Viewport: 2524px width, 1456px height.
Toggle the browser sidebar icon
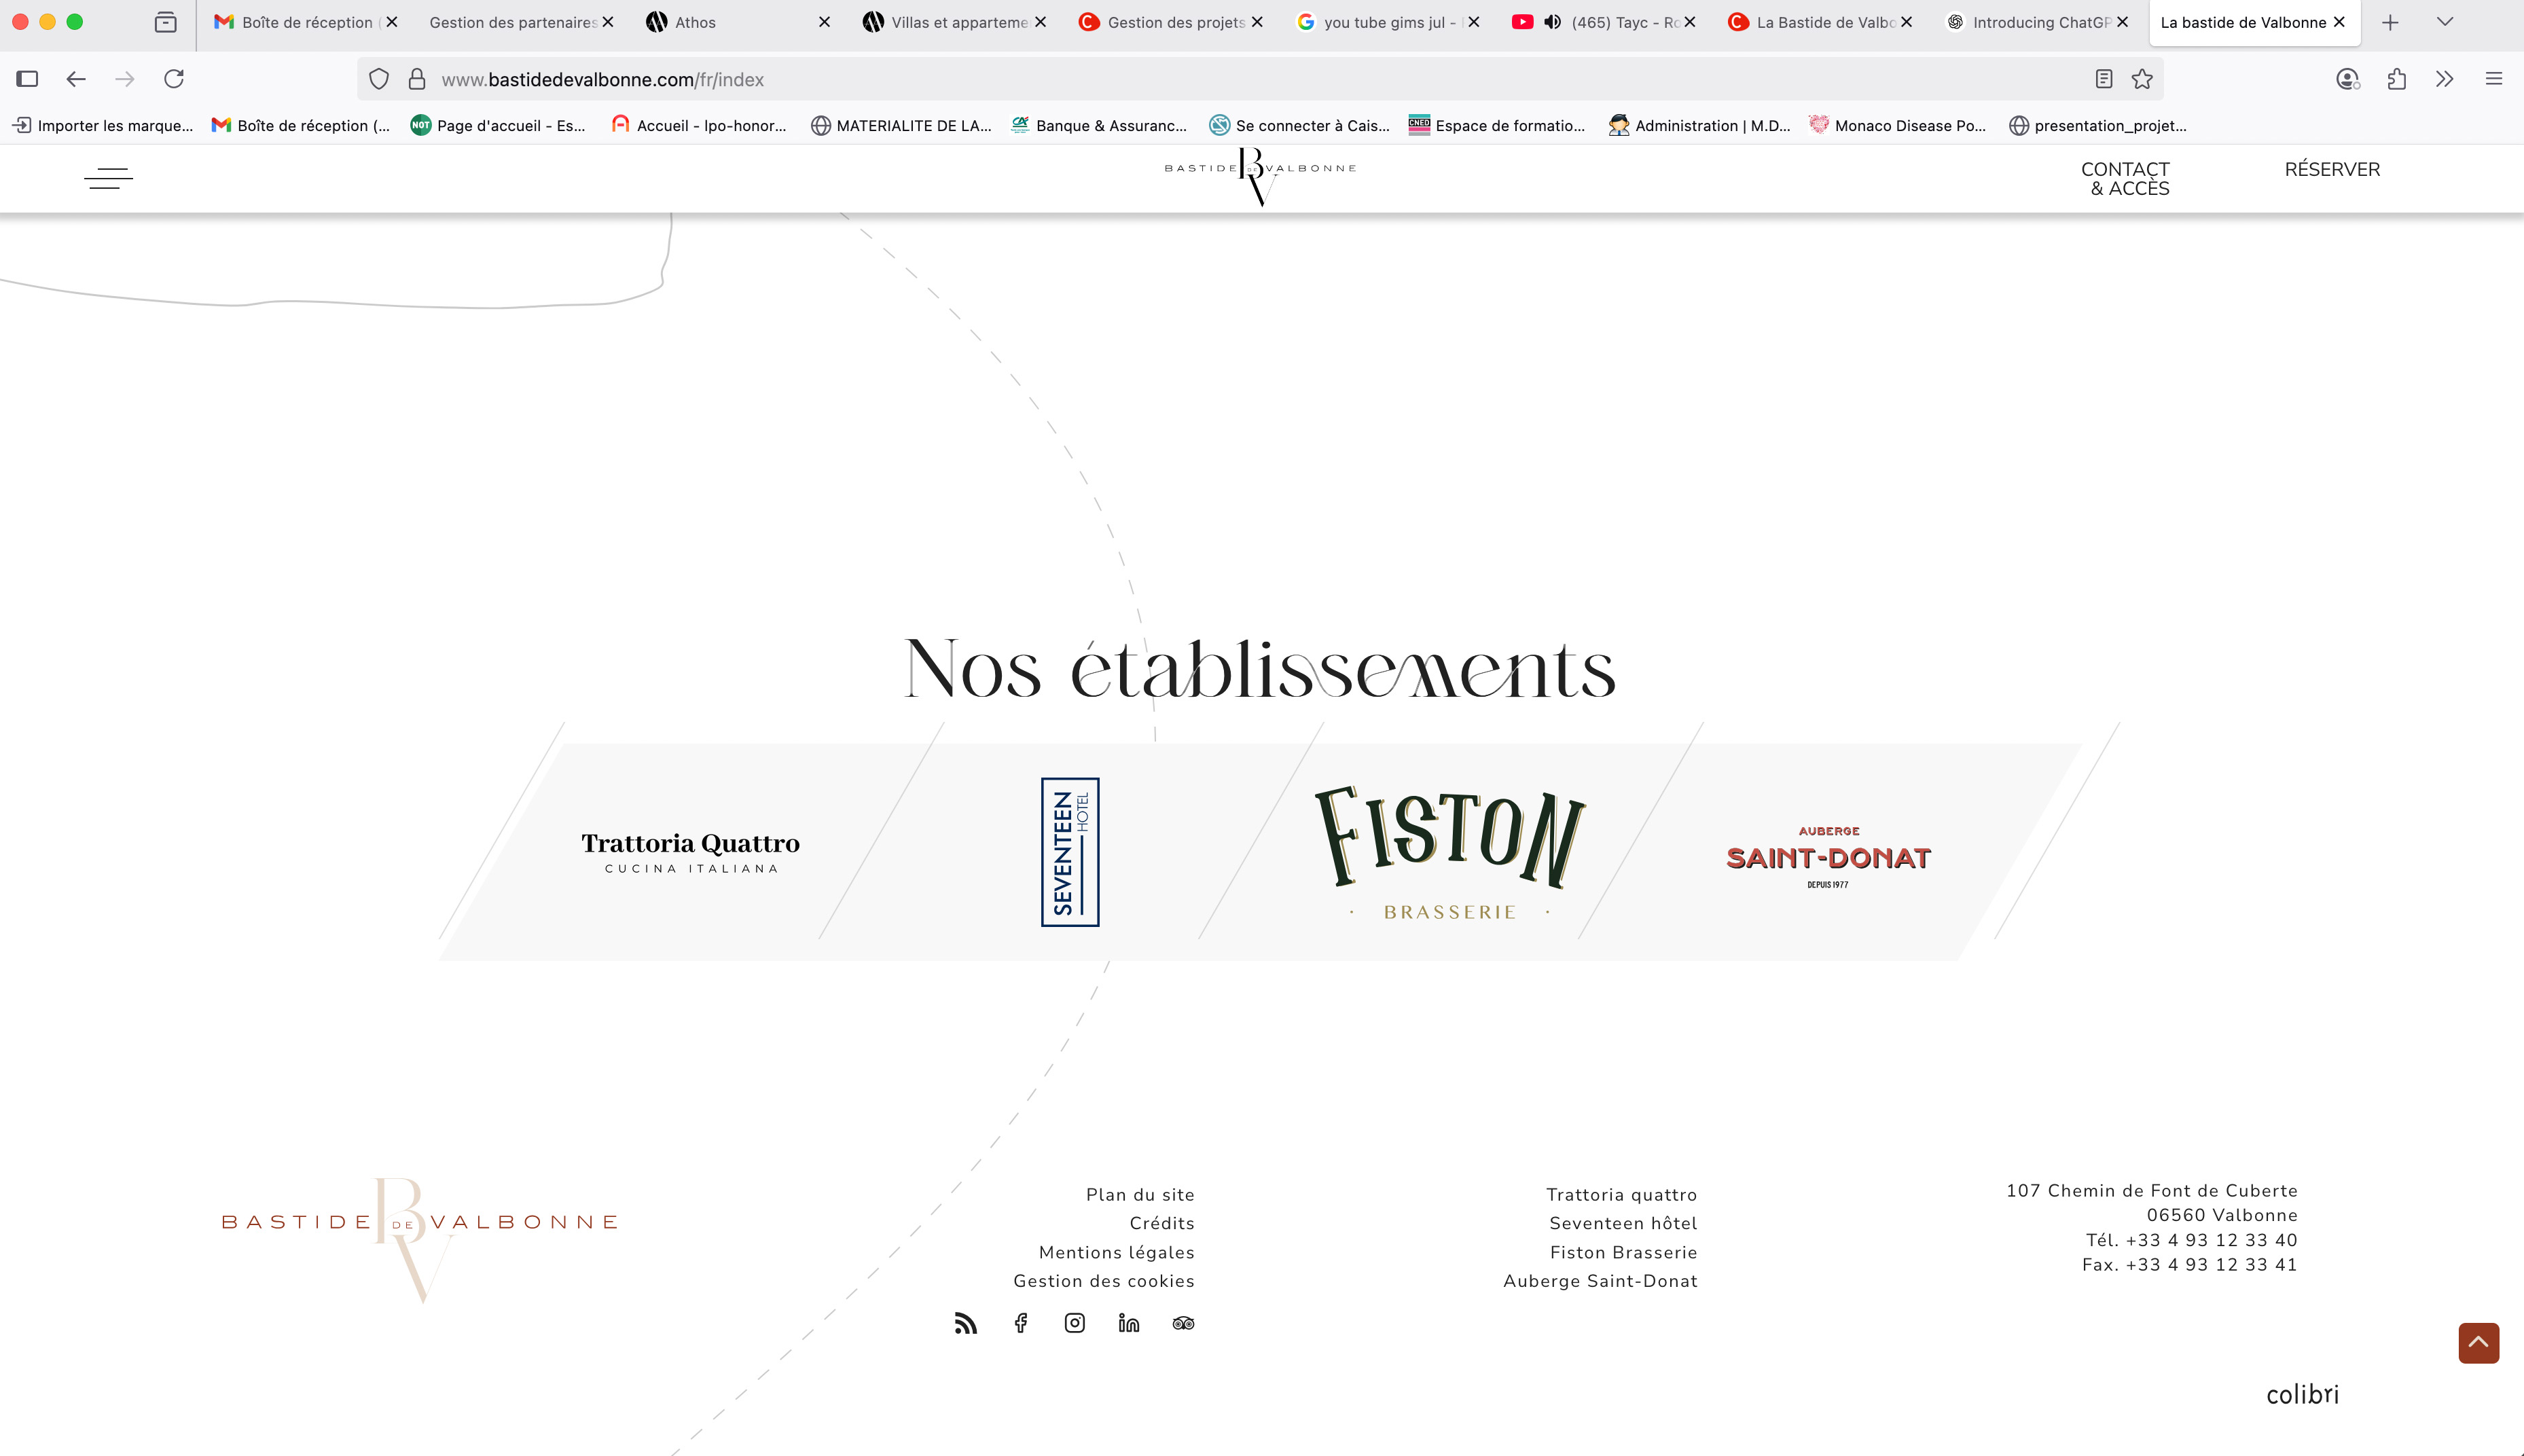pyautogui.click(x=27, y=79)
